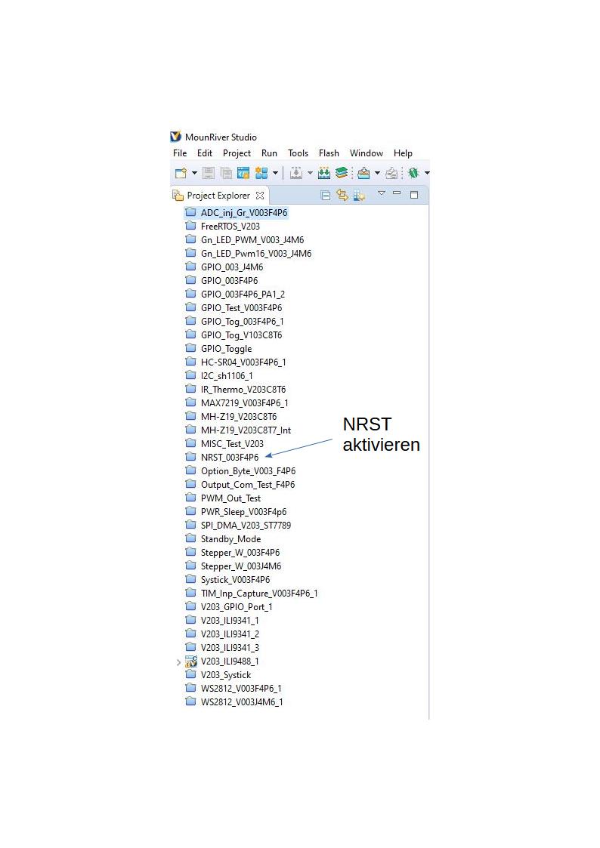Viewport: 600px width, 848px height.
Task: Select the ADC_inj_Gr_V003F4P6 project
Action: tap(244, 212)
